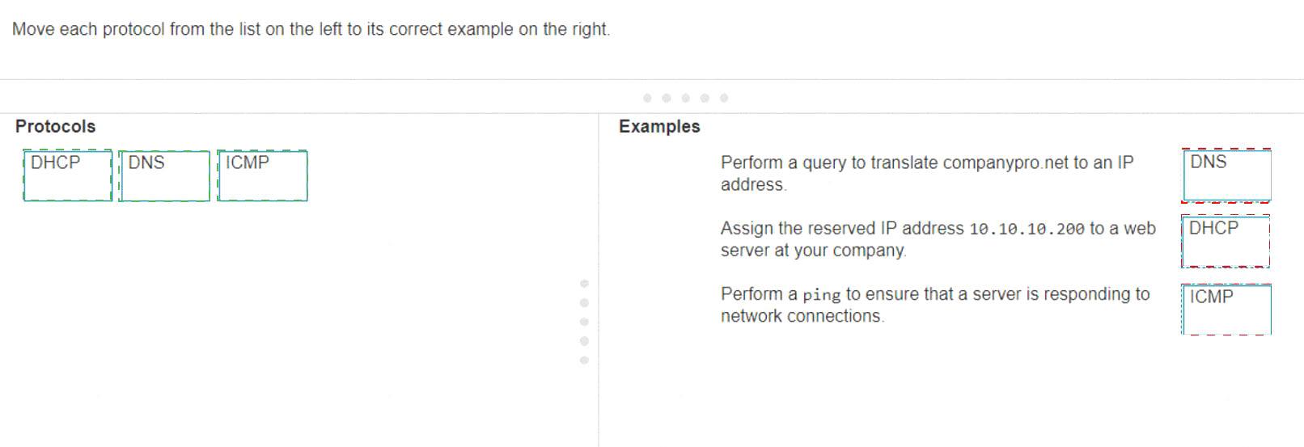This screenshot has height=447, width=1304.
Task: Click the 10.10.10.200 IP address text
Action: pyautogui.click(x=1026, y=229)
